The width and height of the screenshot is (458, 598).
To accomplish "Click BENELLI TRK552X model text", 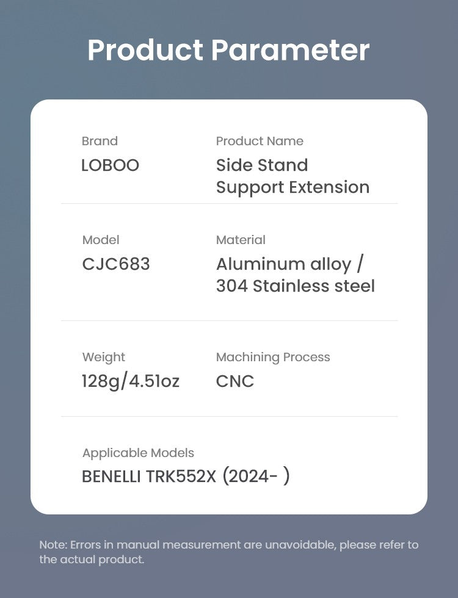I will pyautogui.click(x=149, y=477).
